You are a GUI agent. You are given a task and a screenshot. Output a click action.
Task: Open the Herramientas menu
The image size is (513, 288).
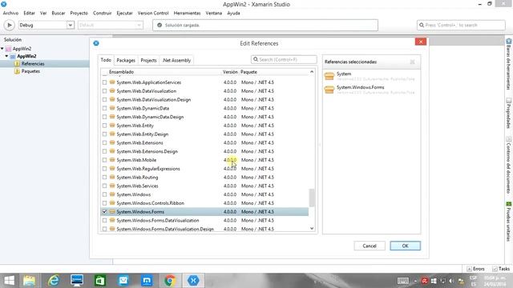point(187,13)
